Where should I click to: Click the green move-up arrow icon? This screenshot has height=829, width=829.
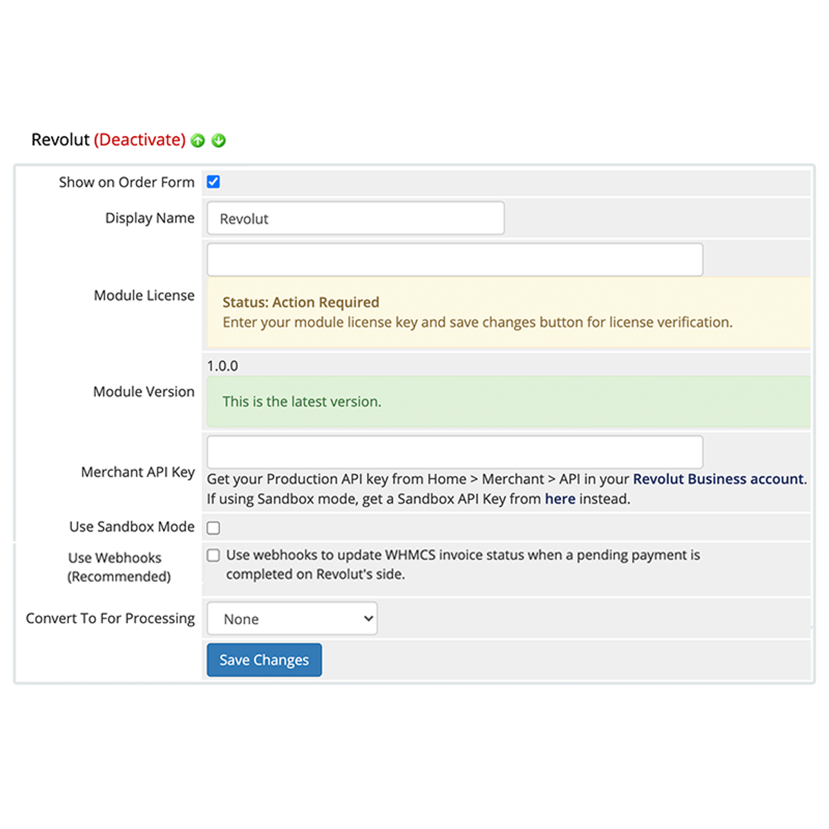pos(198,141)
